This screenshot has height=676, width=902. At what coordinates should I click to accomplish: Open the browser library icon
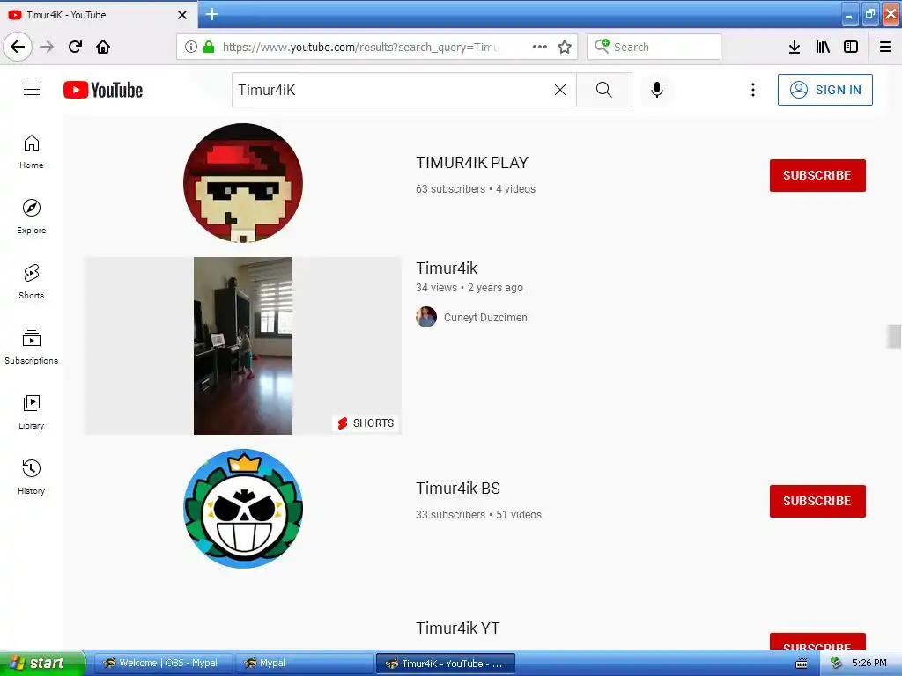point(823,47)
